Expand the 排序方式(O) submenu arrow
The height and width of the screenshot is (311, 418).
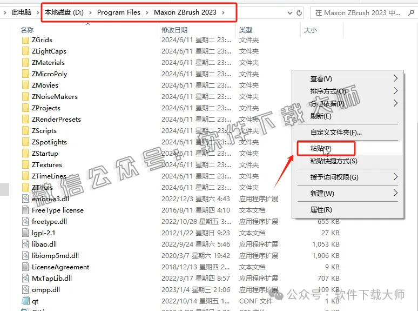point(396,91)
